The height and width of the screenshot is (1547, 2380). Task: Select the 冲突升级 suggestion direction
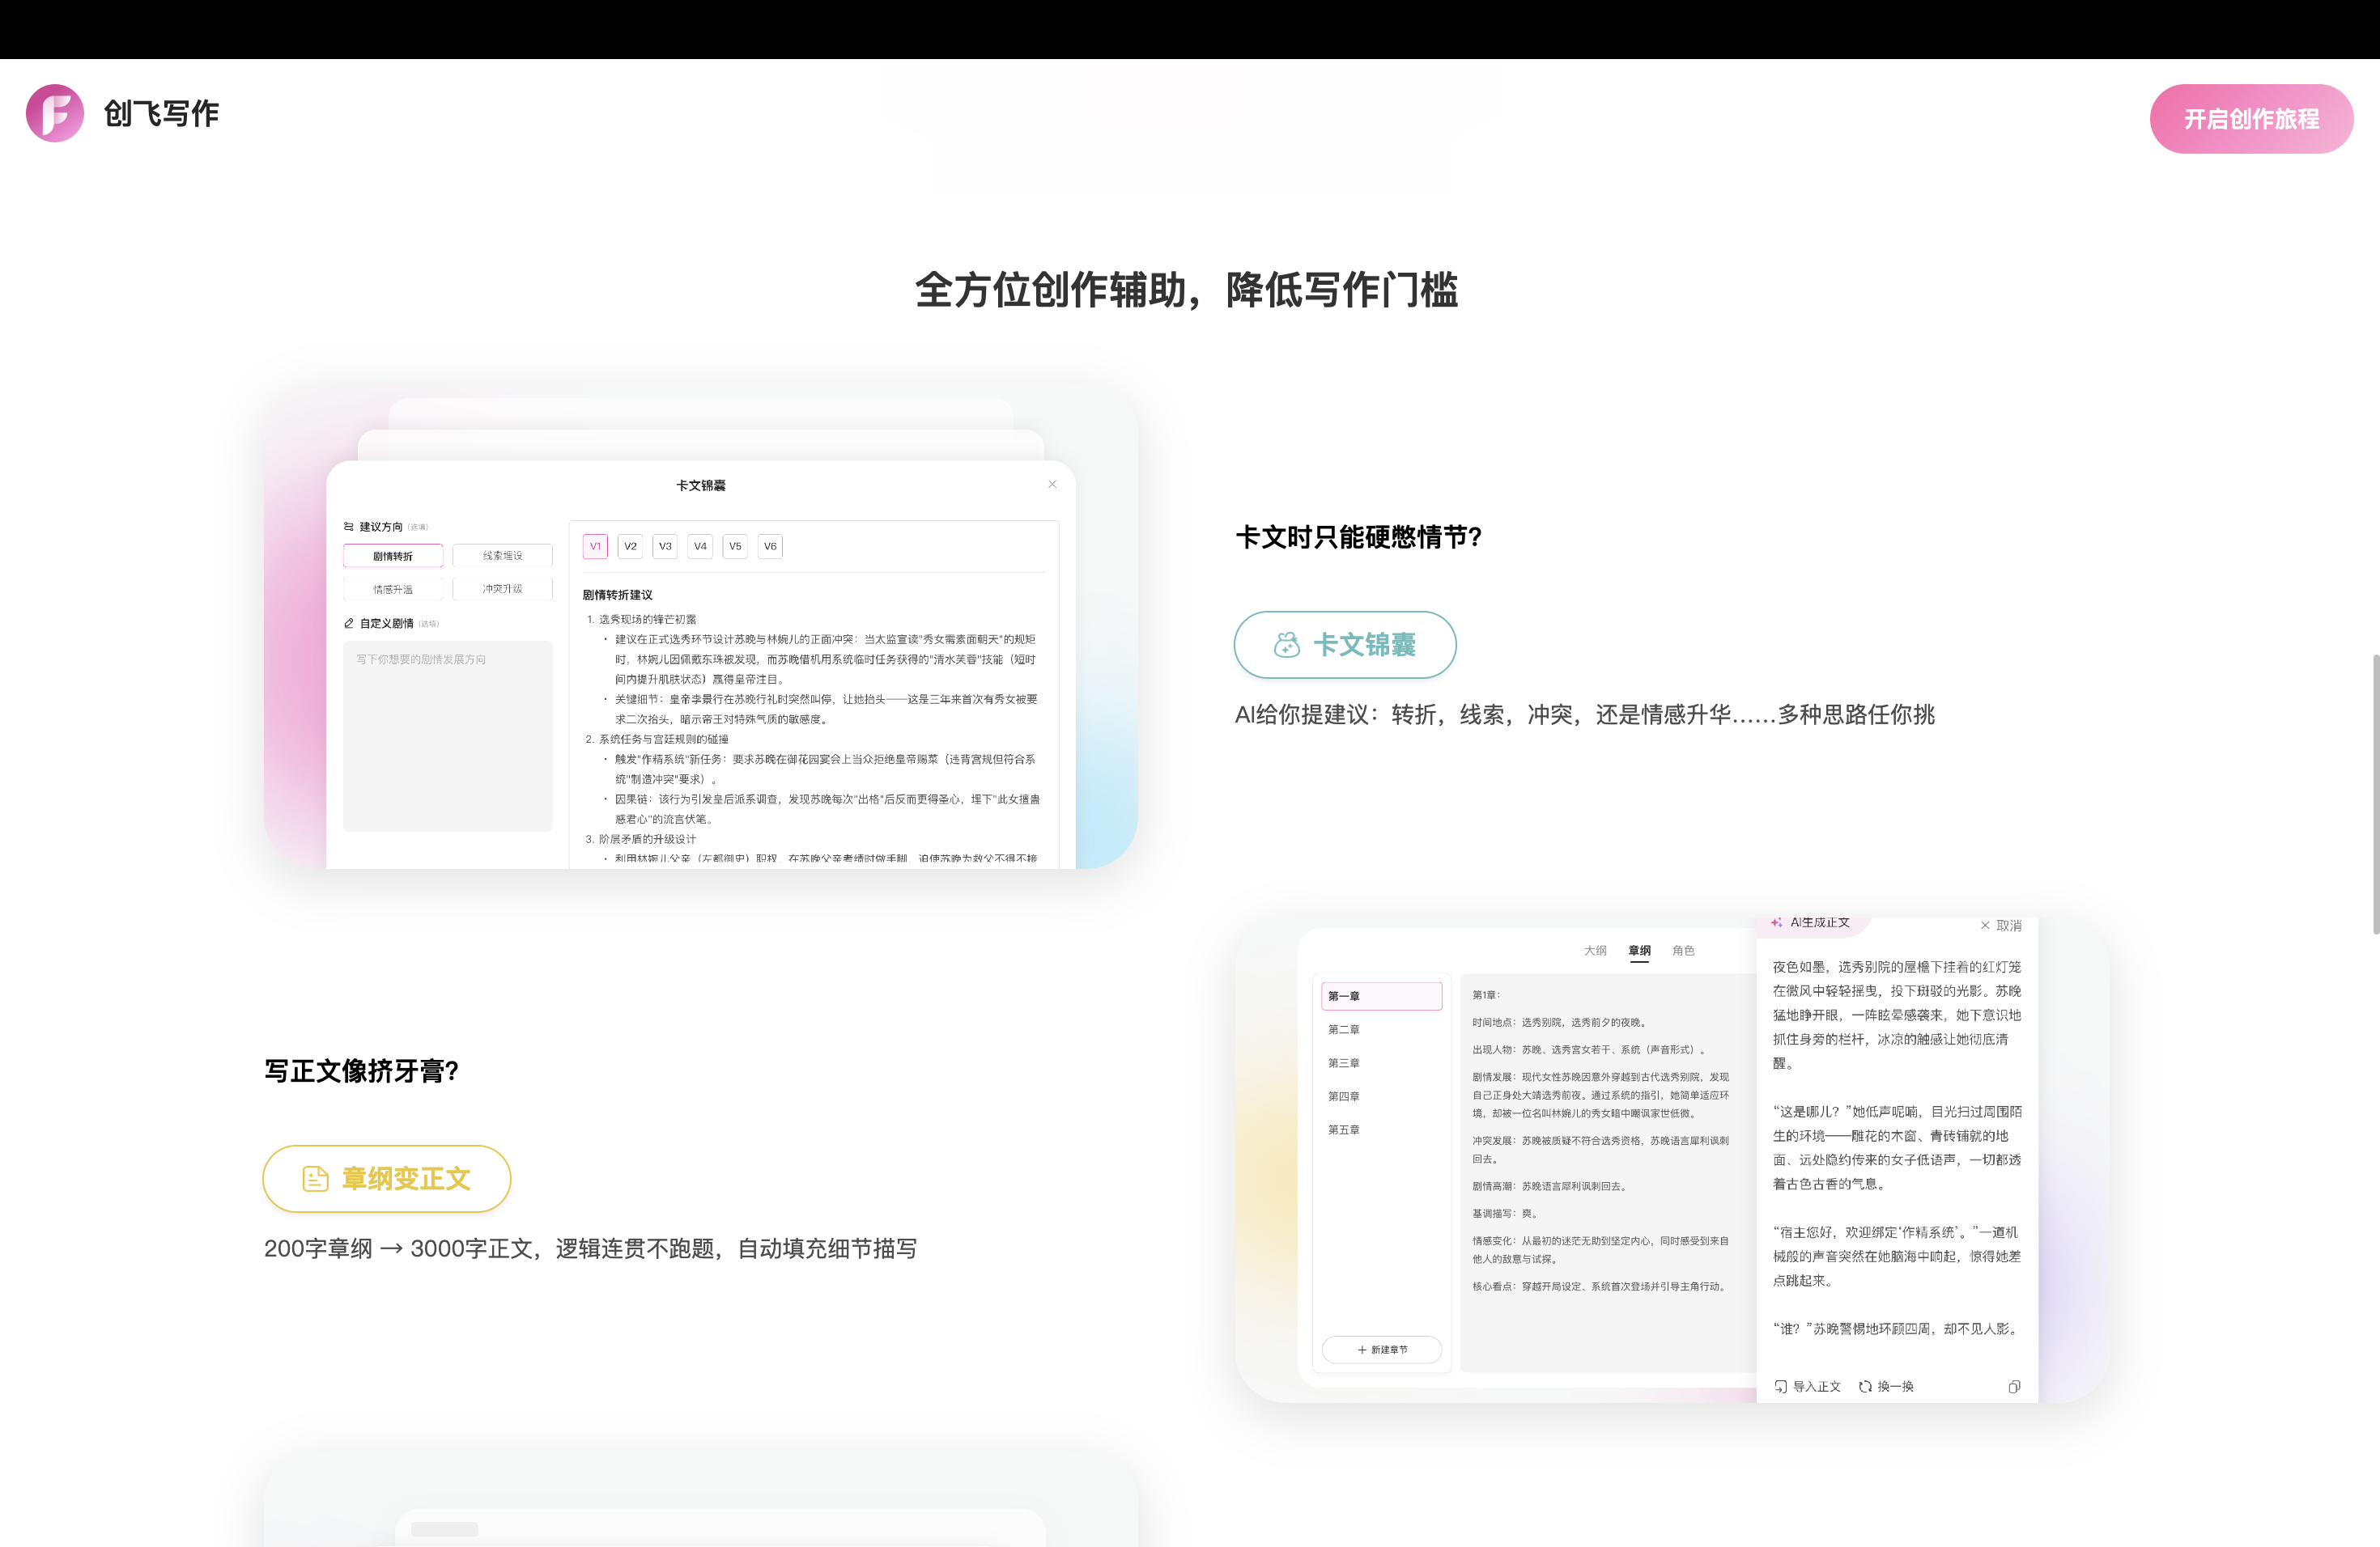(502, 588)
